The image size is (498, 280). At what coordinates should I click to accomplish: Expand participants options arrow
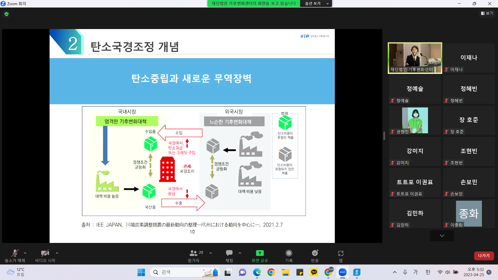[x=211, y=253]
